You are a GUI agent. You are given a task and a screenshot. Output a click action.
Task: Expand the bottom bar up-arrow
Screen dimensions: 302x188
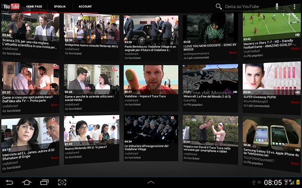151,182
